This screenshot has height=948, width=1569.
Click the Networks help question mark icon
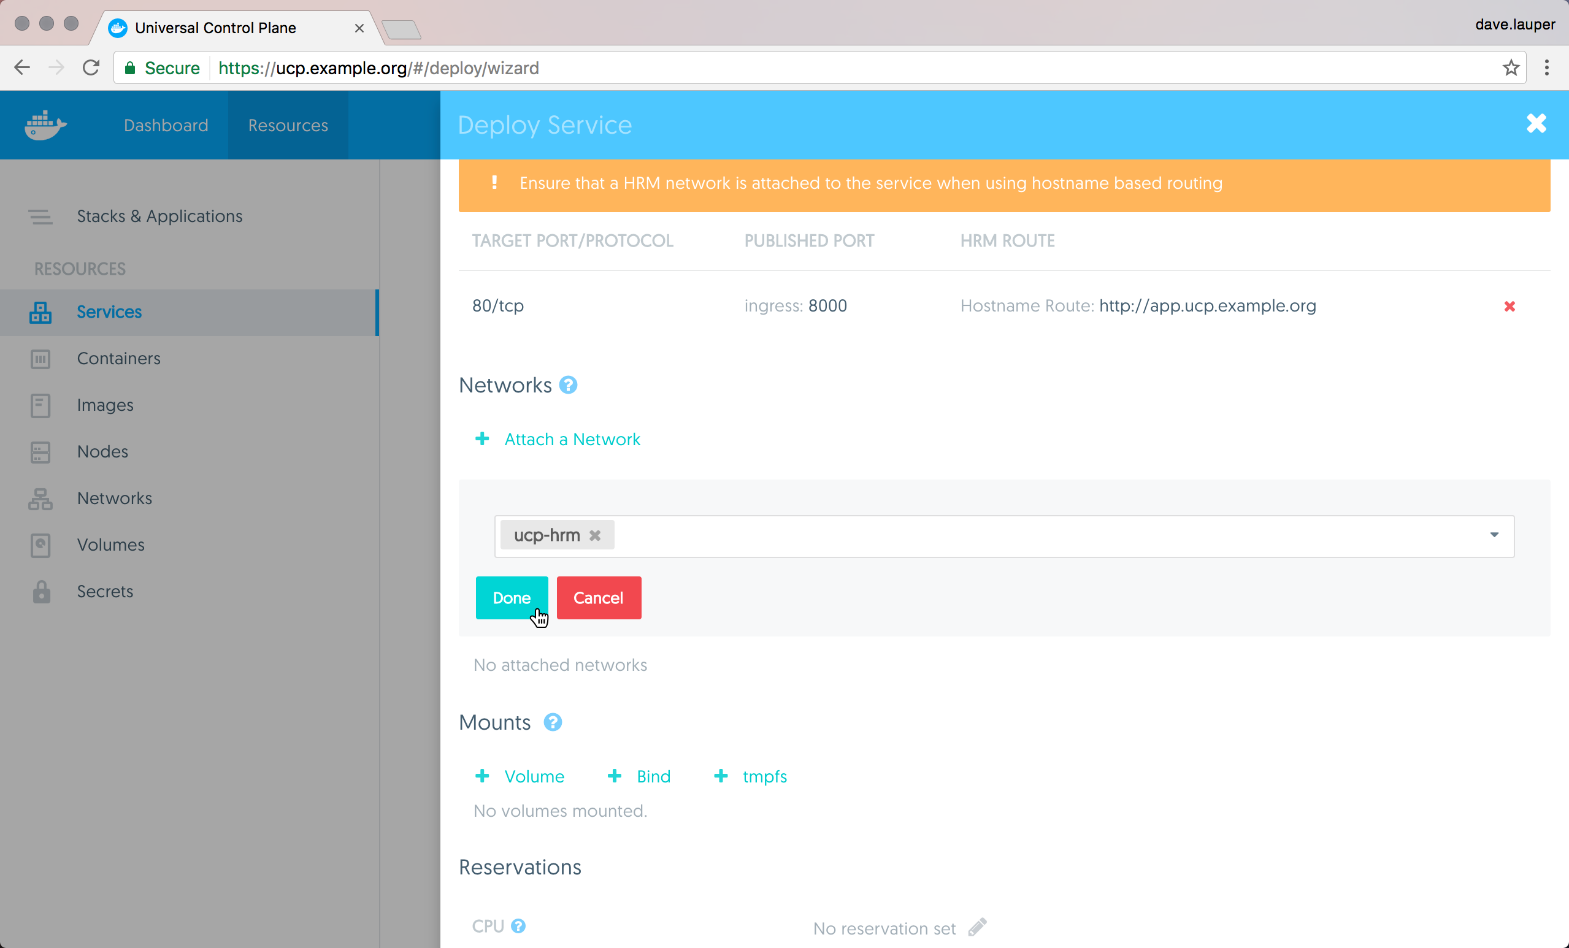[568, 385]
